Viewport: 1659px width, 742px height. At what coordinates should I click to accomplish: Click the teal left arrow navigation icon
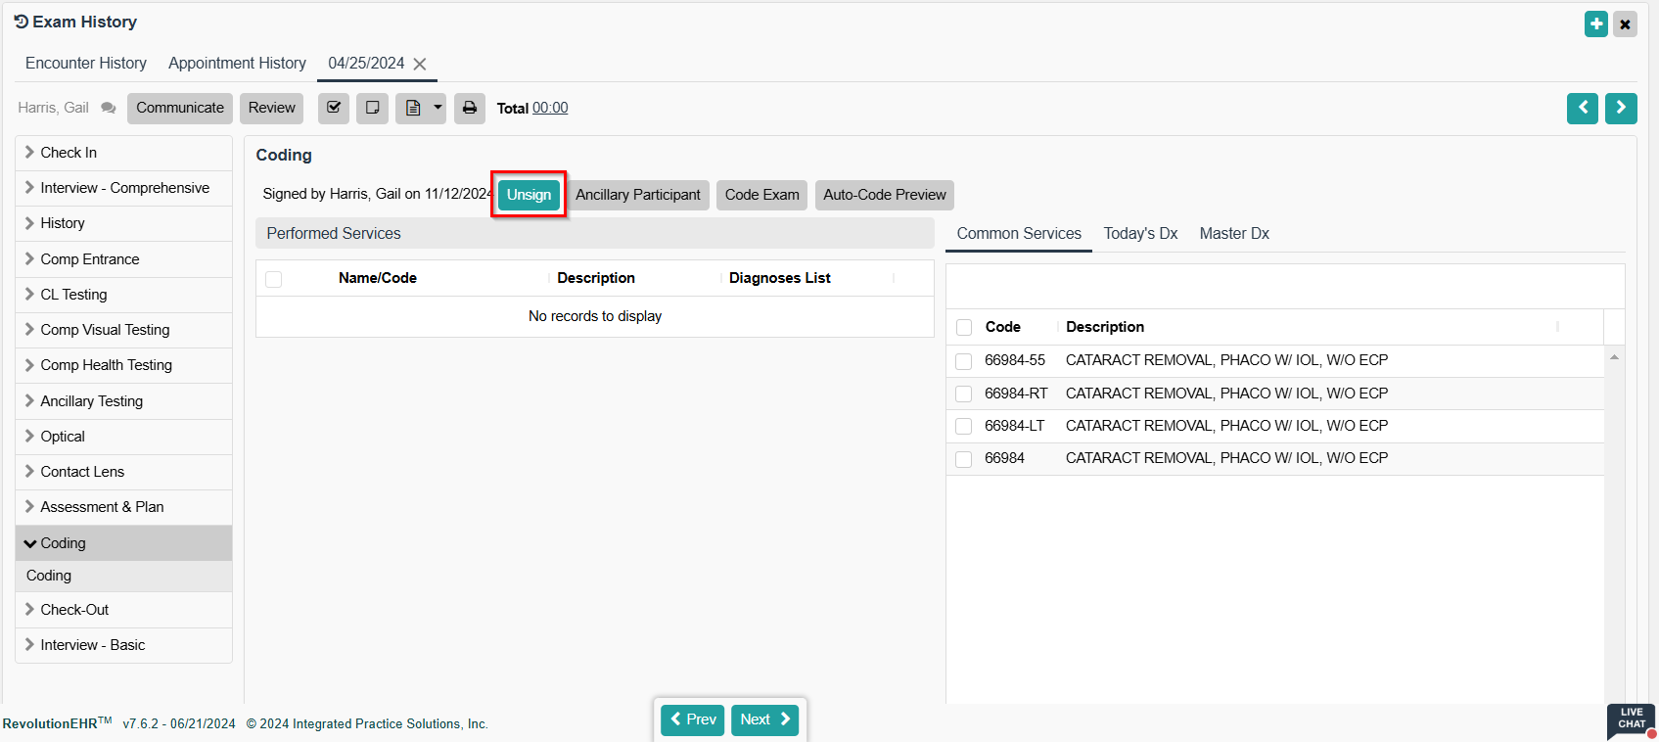pyautogui.click(x=1582, y=108)
